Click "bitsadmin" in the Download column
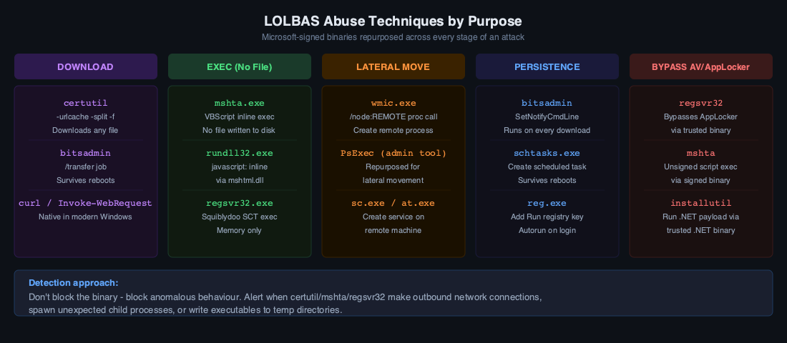The height and width of the screenshot is (343, 787). (x=85, y=153)
